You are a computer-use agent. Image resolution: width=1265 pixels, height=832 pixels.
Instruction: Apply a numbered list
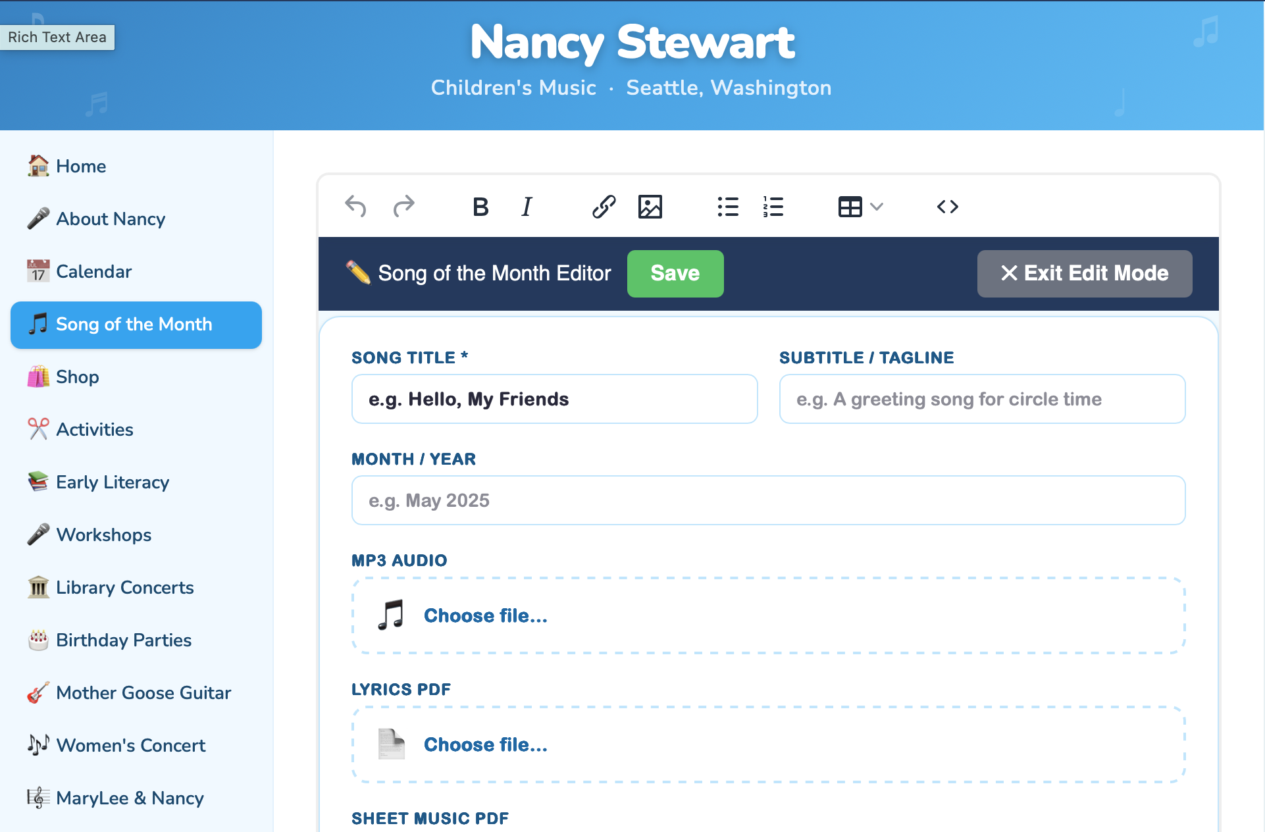(772, 206)
